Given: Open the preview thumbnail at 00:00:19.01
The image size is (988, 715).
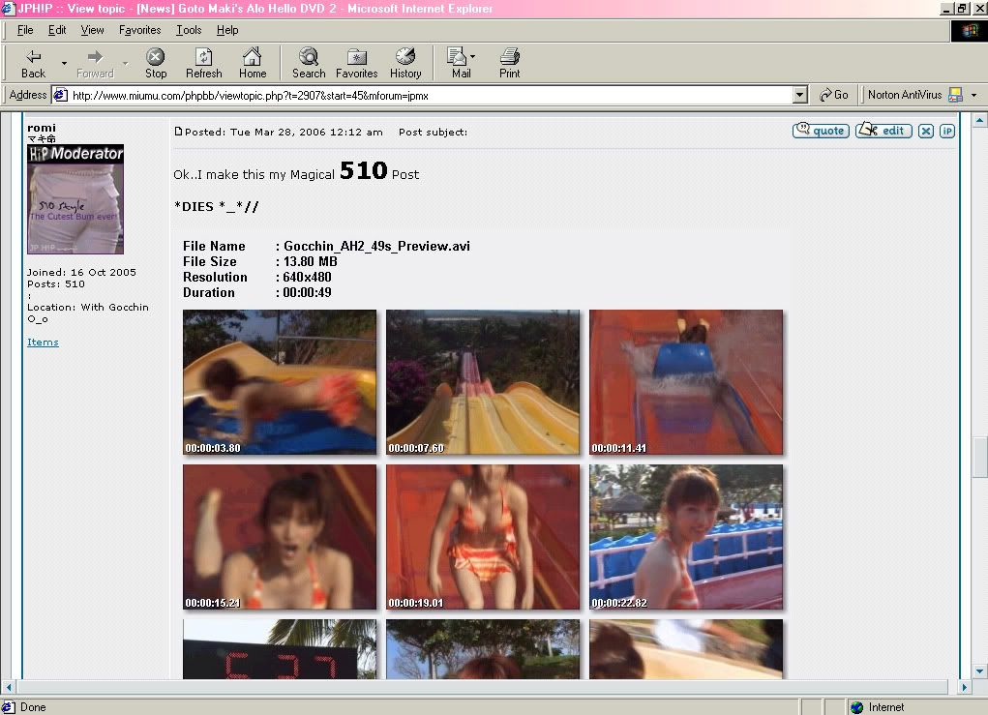Looking at the screenshot, I should tap(483, 537).
